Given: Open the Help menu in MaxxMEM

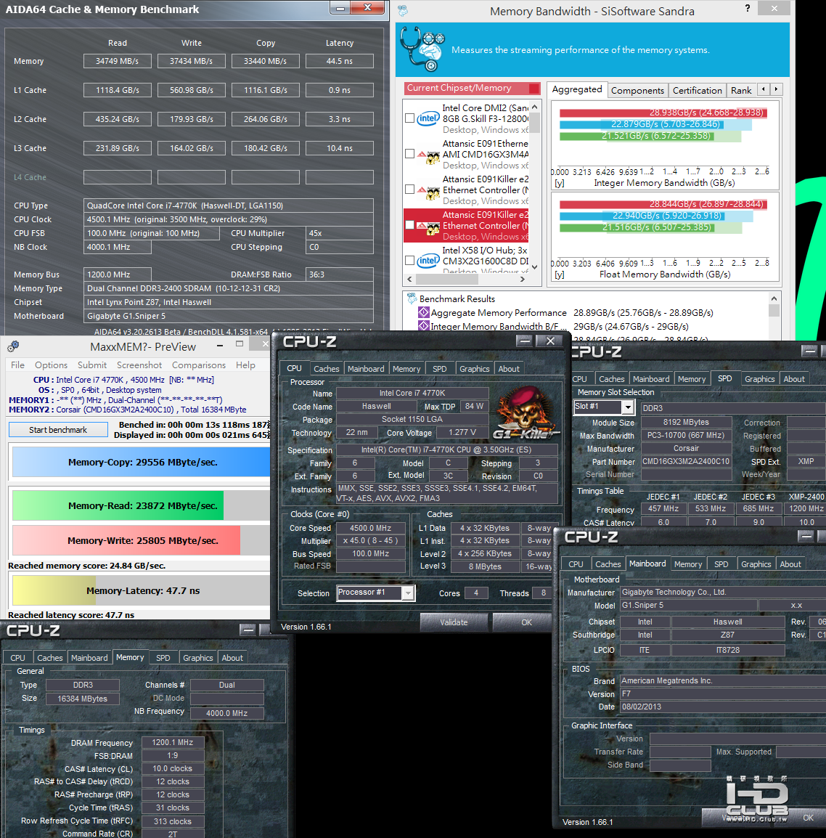Looking at the screenshot, I should 246,365.
